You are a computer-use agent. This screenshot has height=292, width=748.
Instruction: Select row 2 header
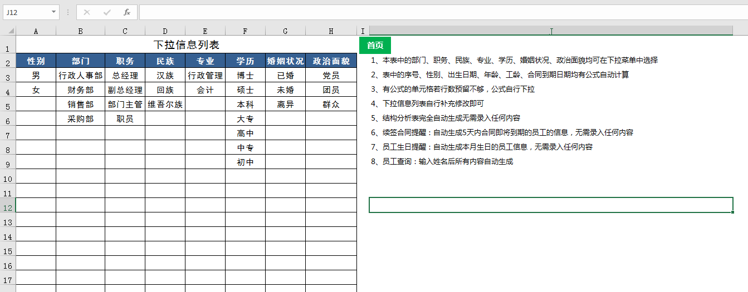[x=8, y=61]
